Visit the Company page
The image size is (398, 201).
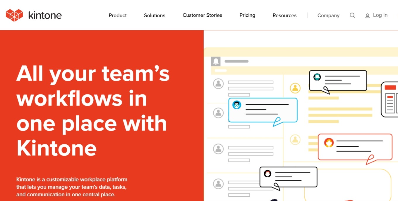[x=328, y=15]
